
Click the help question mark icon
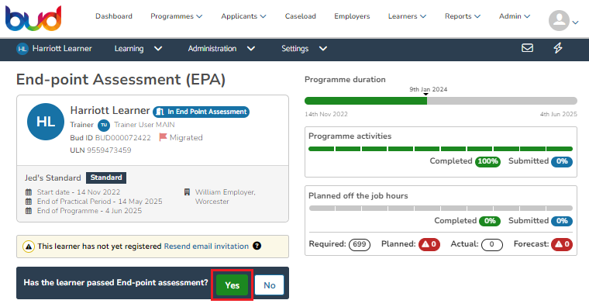(257, 246)
